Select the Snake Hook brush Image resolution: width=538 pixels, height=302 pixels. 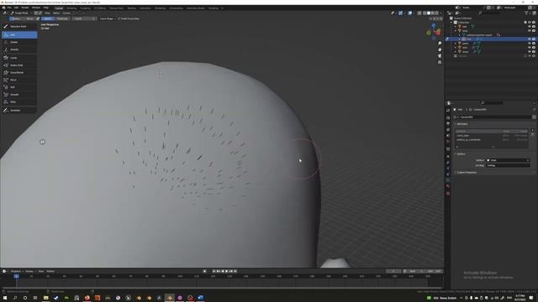tap(19, 65)
